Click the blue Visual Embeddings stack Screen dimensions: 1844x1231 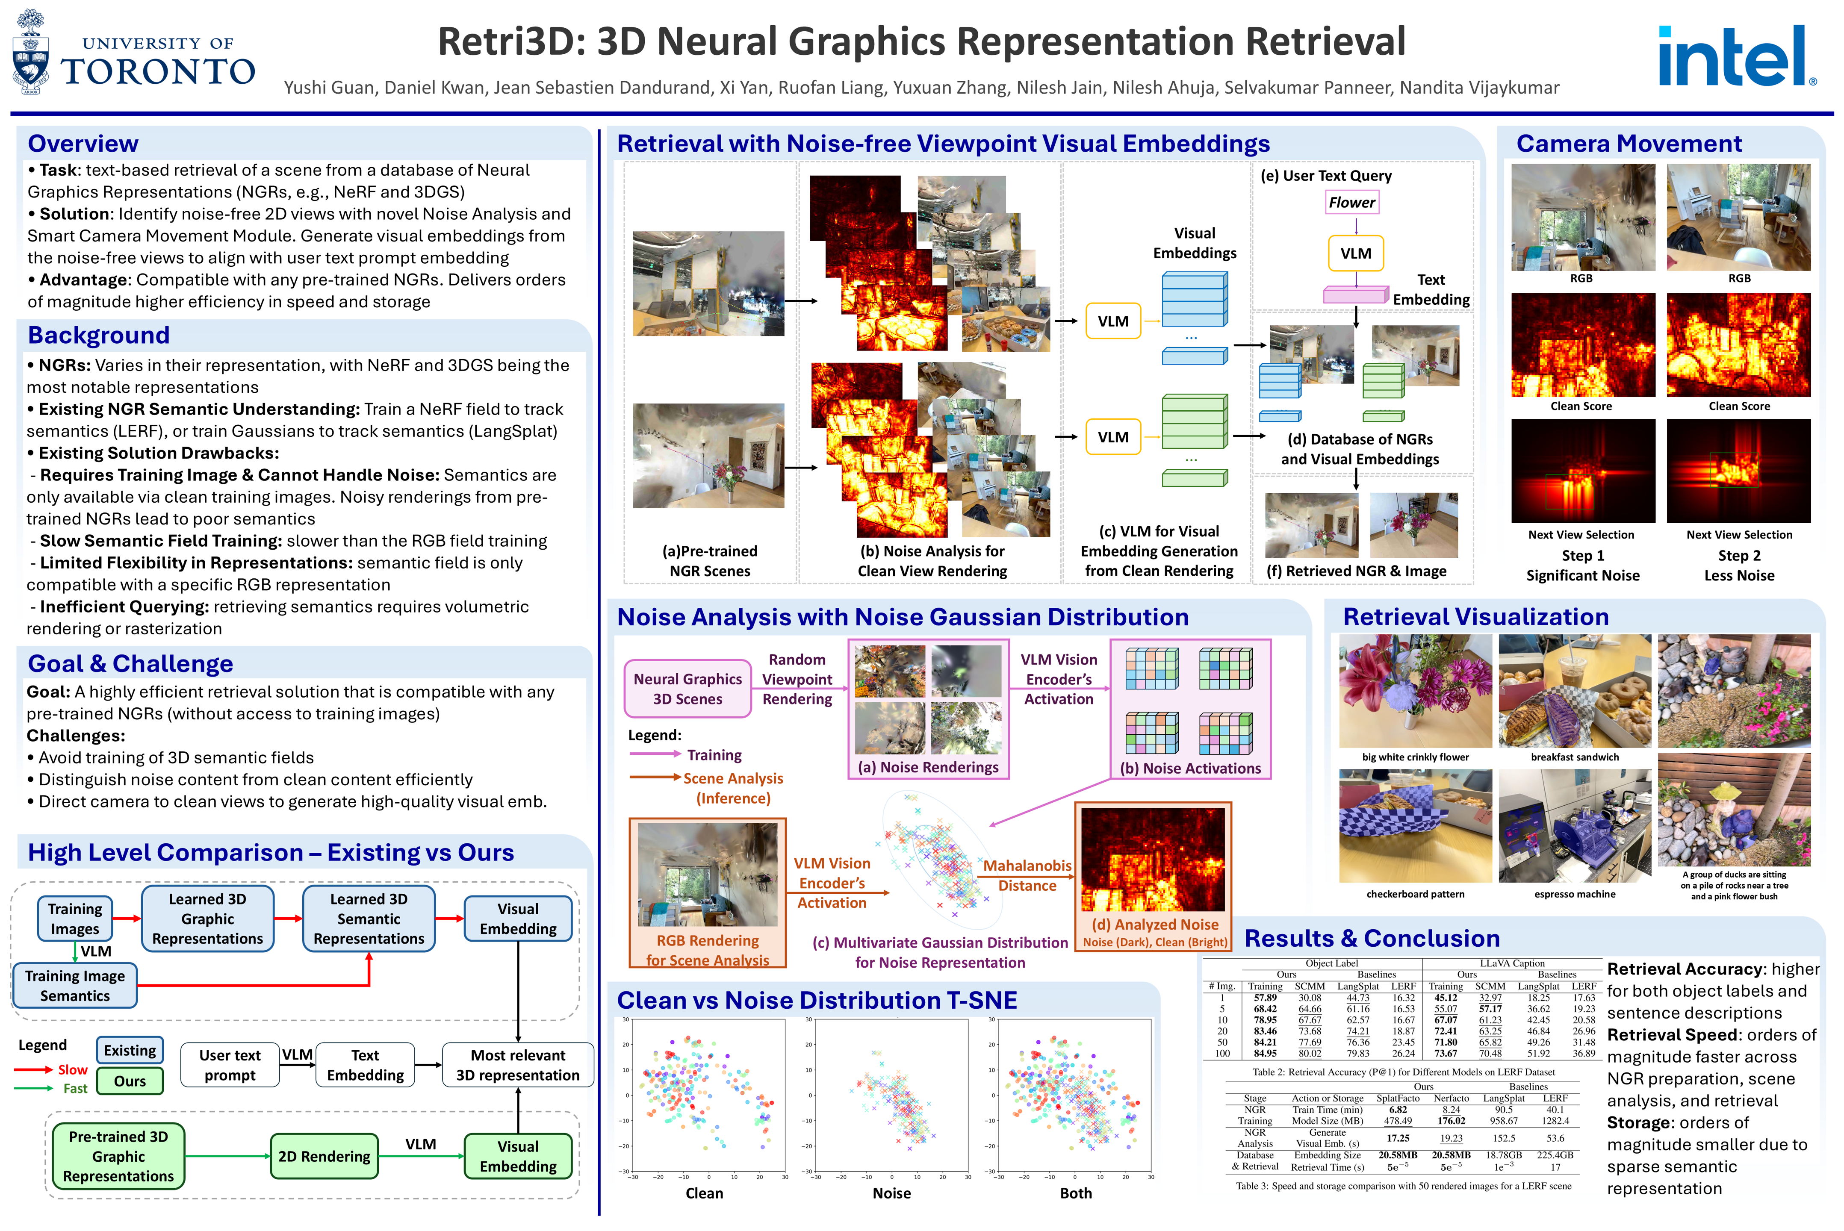coord(1194,299)
